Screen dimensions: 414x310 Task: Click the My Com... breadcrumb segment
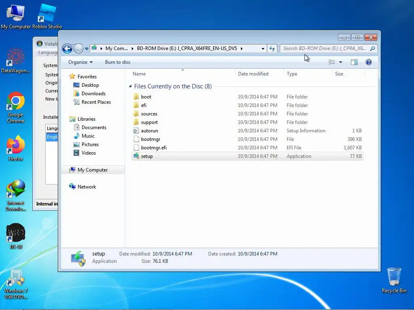point(116,48)
